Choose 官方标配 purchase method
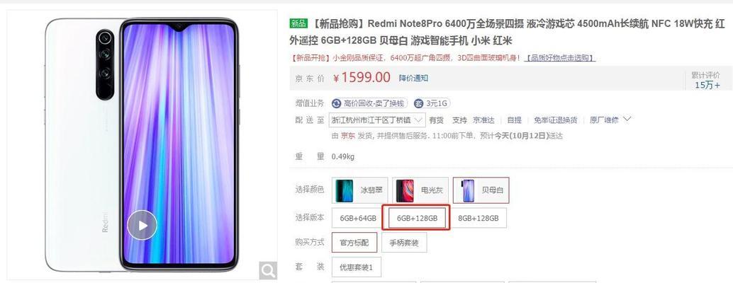The width and height of the screenshot is (733, 283). (354, 243)
